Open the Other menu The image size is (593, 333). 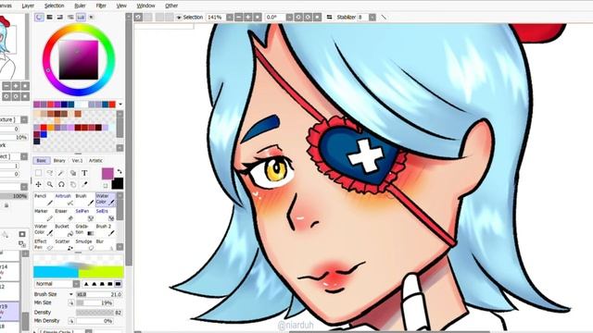[x=171, y=6]
